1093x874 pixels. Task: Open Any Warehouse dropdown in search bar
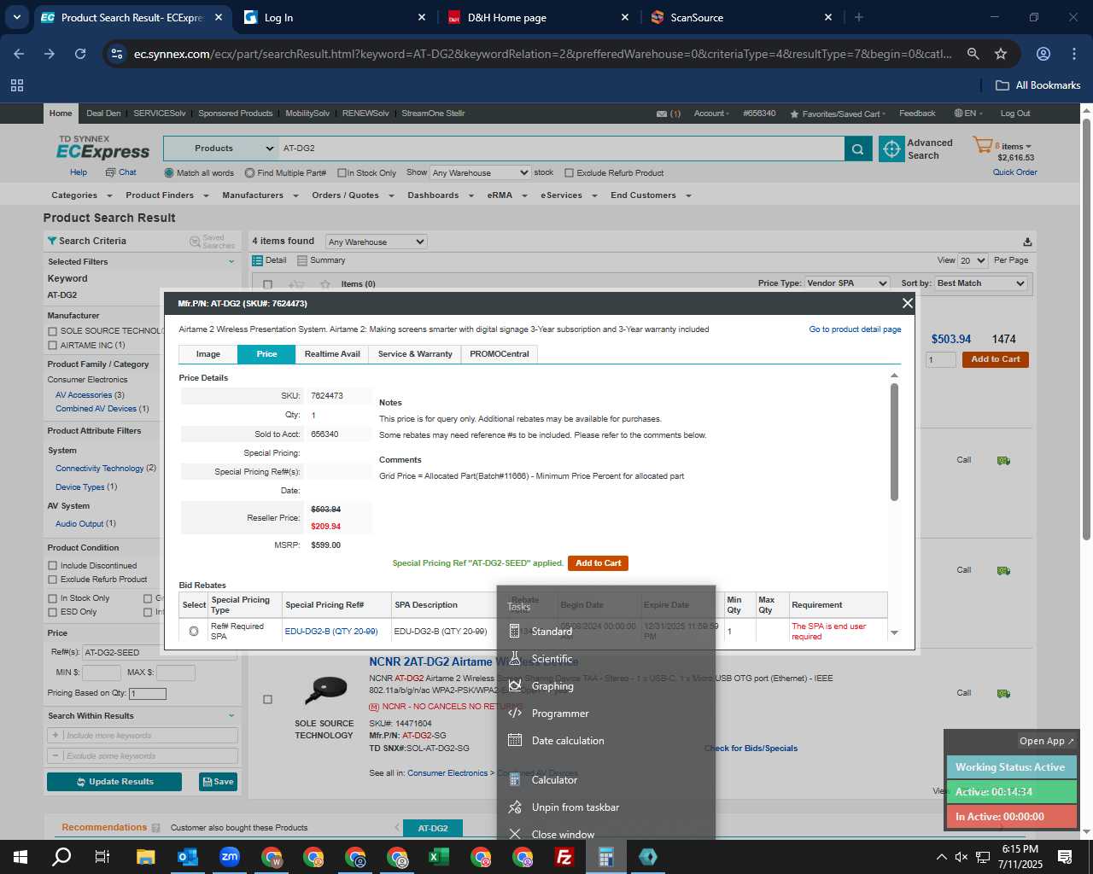click(480, 172)
